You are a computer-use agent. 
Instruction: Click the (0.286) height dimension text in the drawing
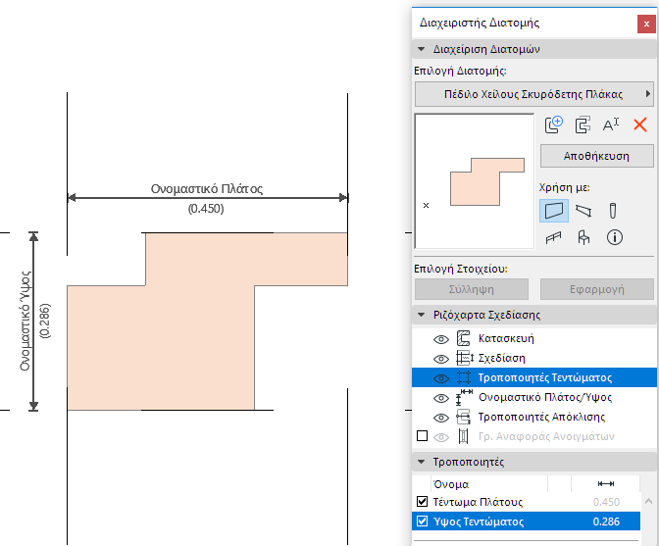[x=44, y=321]
